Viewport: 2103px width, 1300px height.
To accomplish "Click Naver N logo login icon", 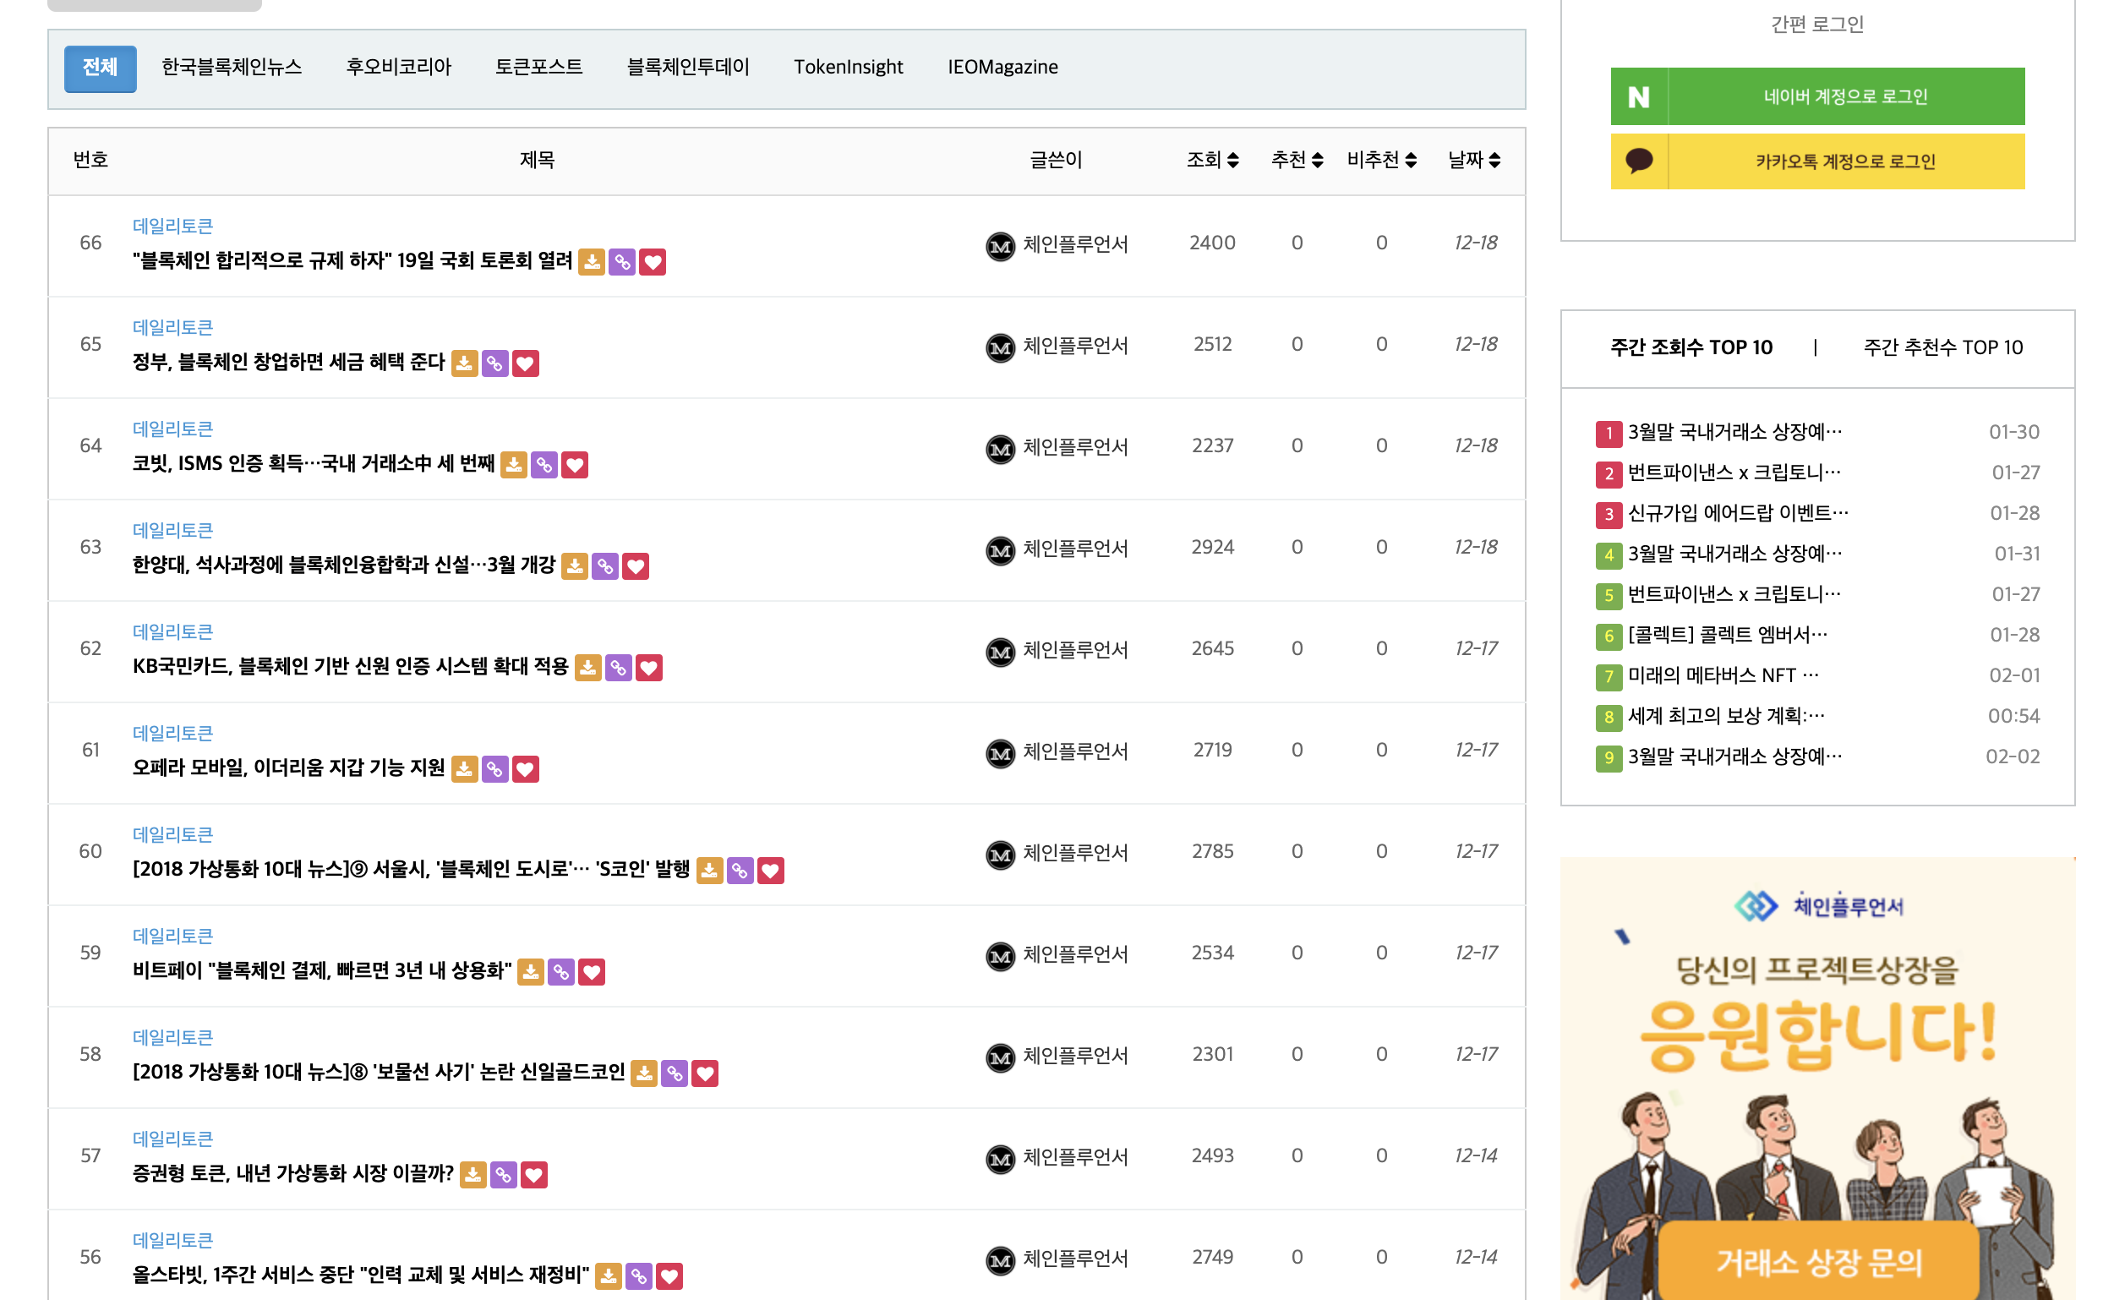I will point(1639,96).
